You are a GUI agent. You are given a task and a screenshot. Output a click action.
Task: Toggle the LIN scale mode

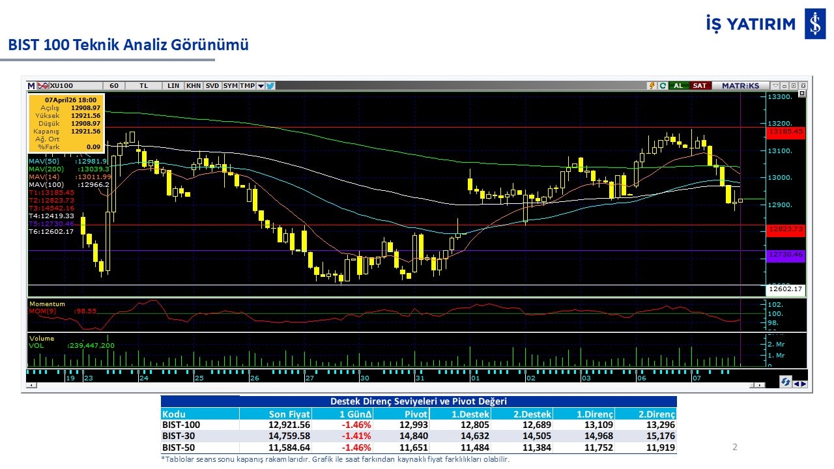pos(173,85)
